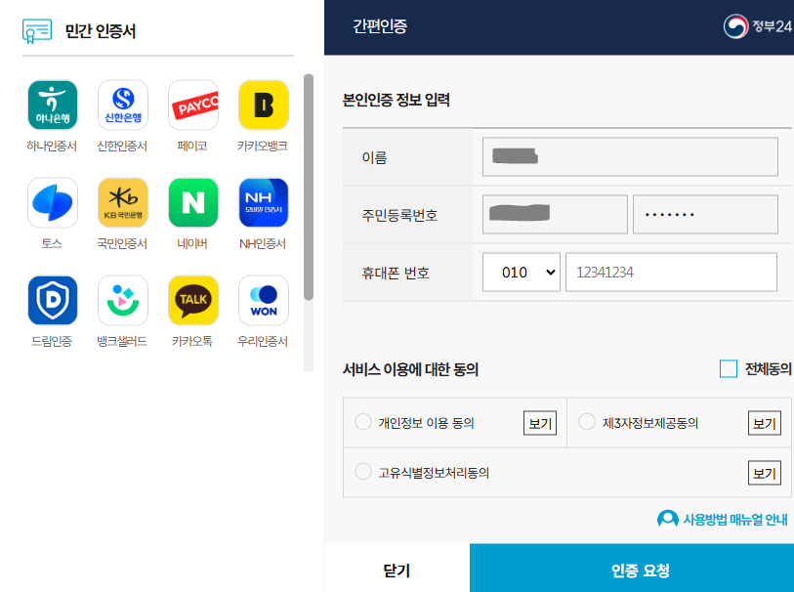Select the 개인정보 이용 동의 radio button

(362, 422)
